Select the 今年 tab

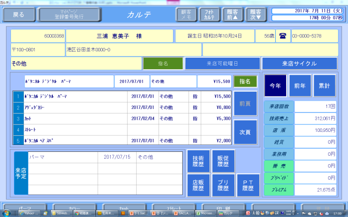click(275, 86)
